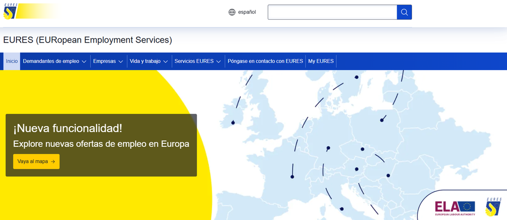Click the globe language icon
The height and width of the screenshot is (220, 507).
[232, 12]
